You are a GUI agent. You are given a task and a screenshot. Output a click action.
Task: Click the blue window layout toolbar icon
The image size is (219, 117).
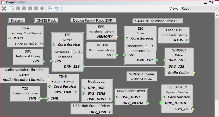[x=57, y=9]
